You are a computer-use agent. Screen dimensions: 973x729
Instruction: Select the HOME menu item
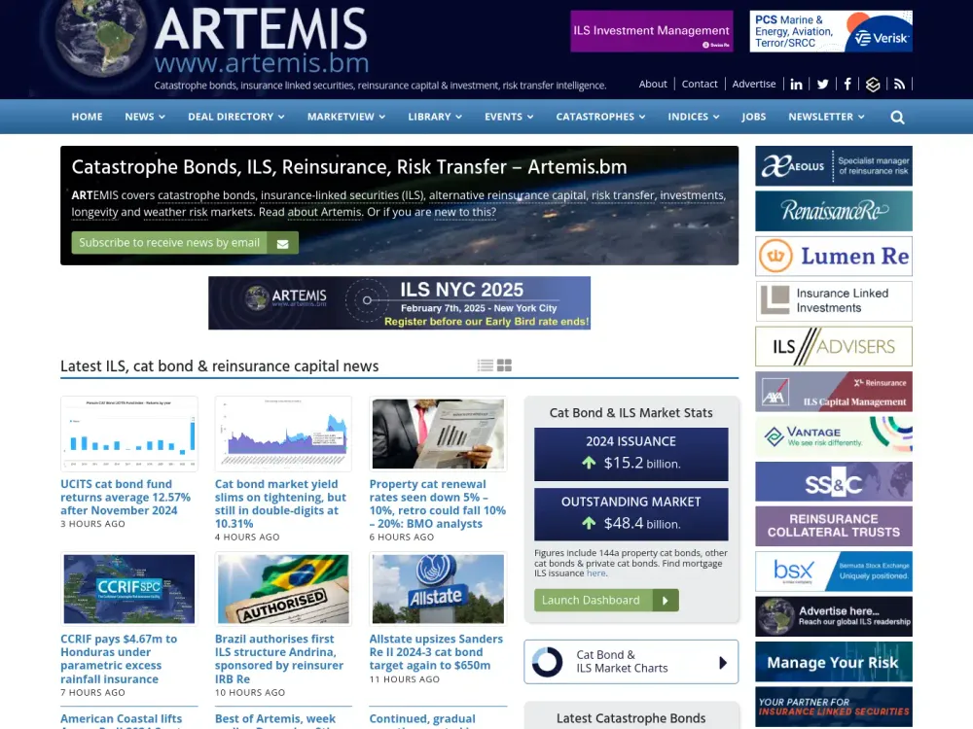pos(87,117)
